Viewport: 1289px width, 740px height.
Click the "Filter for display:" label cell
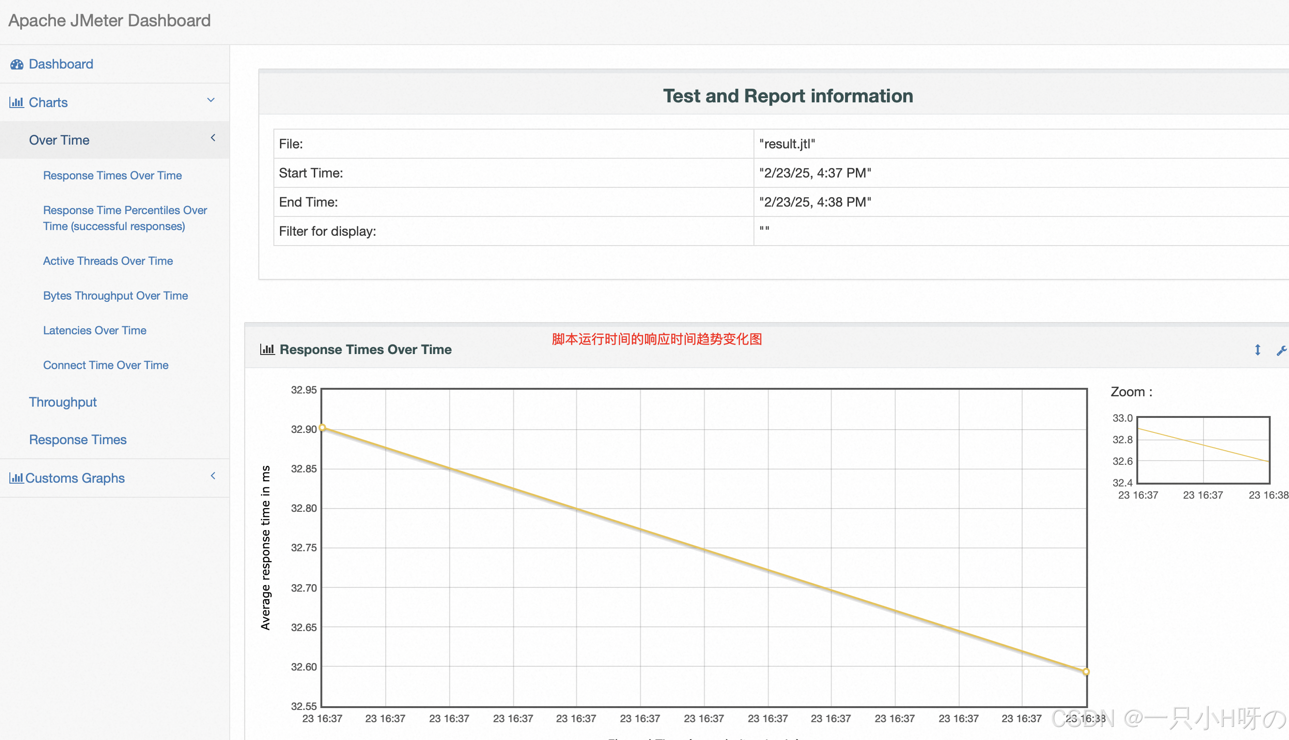[x=513, y=231]
